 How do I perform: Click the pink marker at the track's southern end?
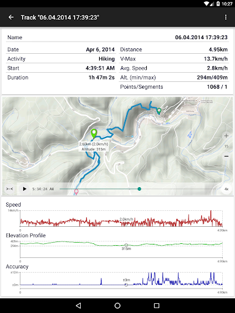(76, 192)
